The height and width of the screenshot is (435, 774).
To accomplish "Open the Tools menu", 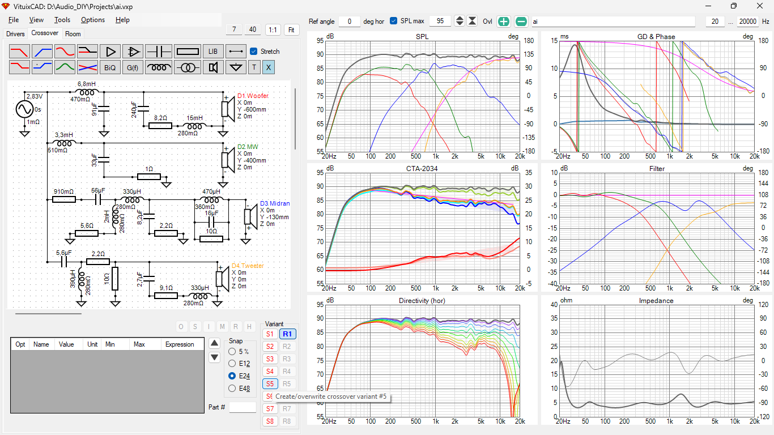I will [x=62, y=20].
